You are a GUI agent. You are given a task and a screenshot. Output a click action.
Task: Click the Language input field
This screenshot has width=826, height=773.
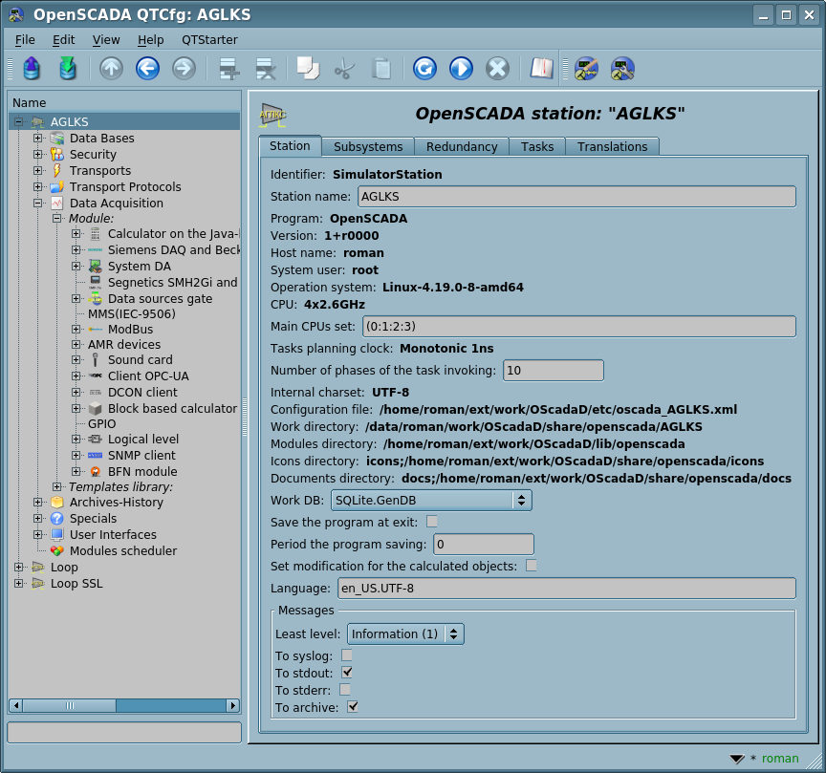point(567,589)
